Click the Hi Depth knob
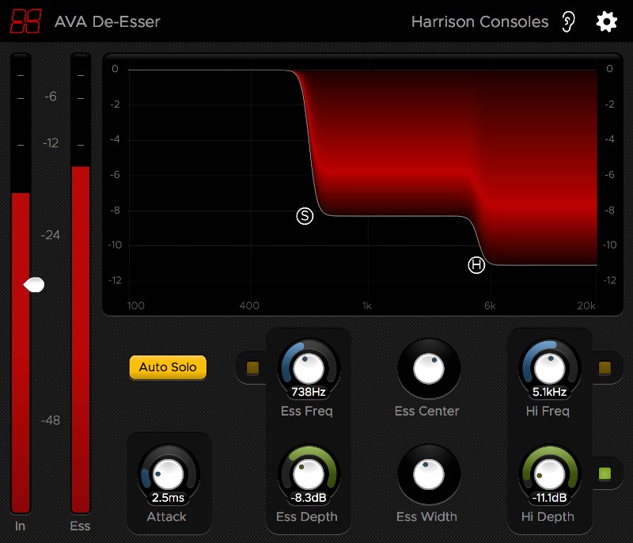633x543 pixels. (x=549, y=473)
